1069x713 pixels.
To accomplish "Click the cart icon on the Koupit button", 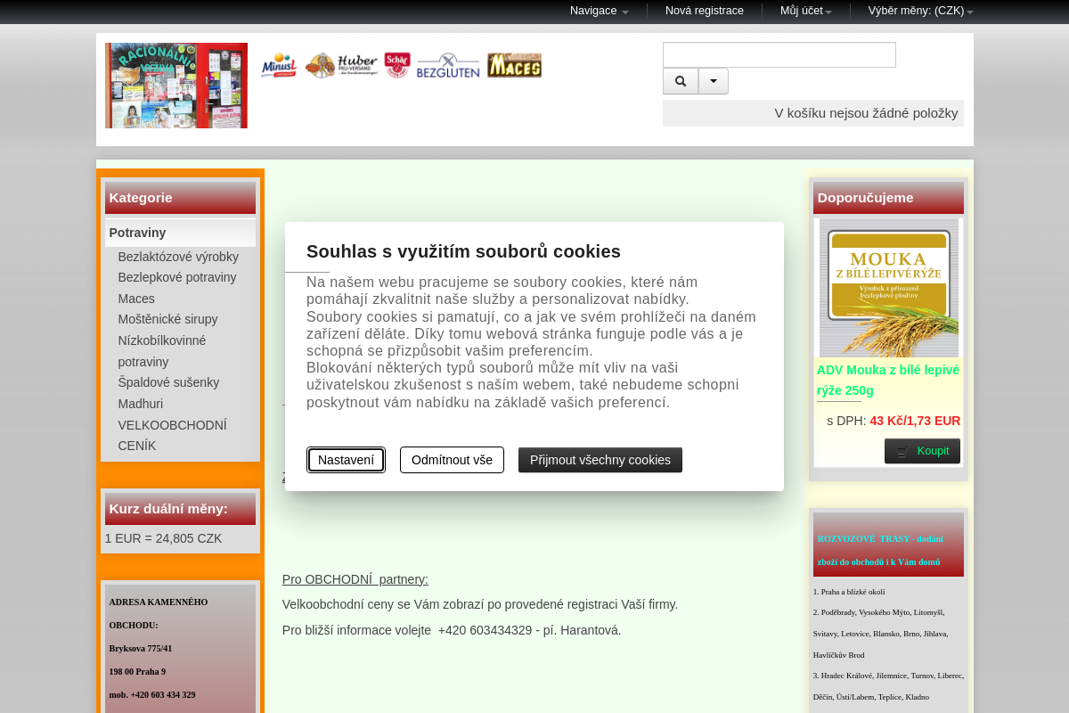I will click(x=901, y=451).
